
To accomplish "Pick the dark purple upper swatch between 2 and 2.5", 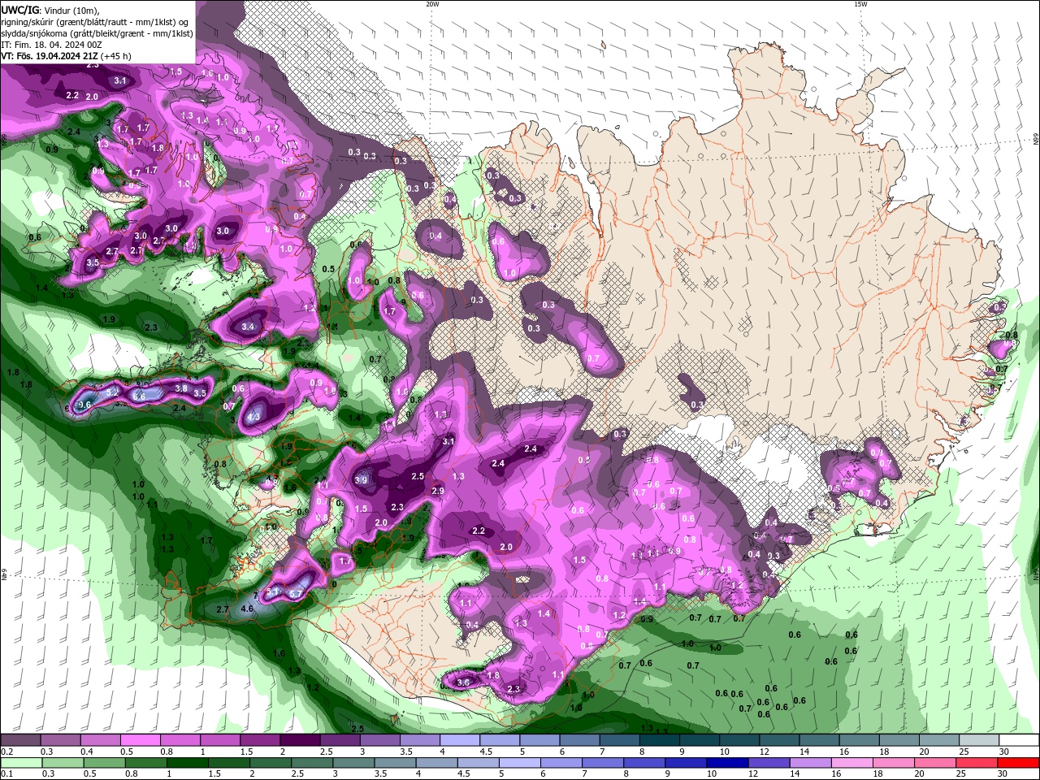I will (x=300, y=740).
